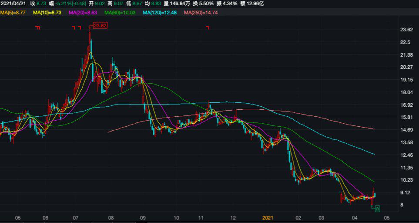This screenshot has height=223, width=419.
Task: Toggle the MA(5)=8.77 indicator label
Action: [13, 13]
